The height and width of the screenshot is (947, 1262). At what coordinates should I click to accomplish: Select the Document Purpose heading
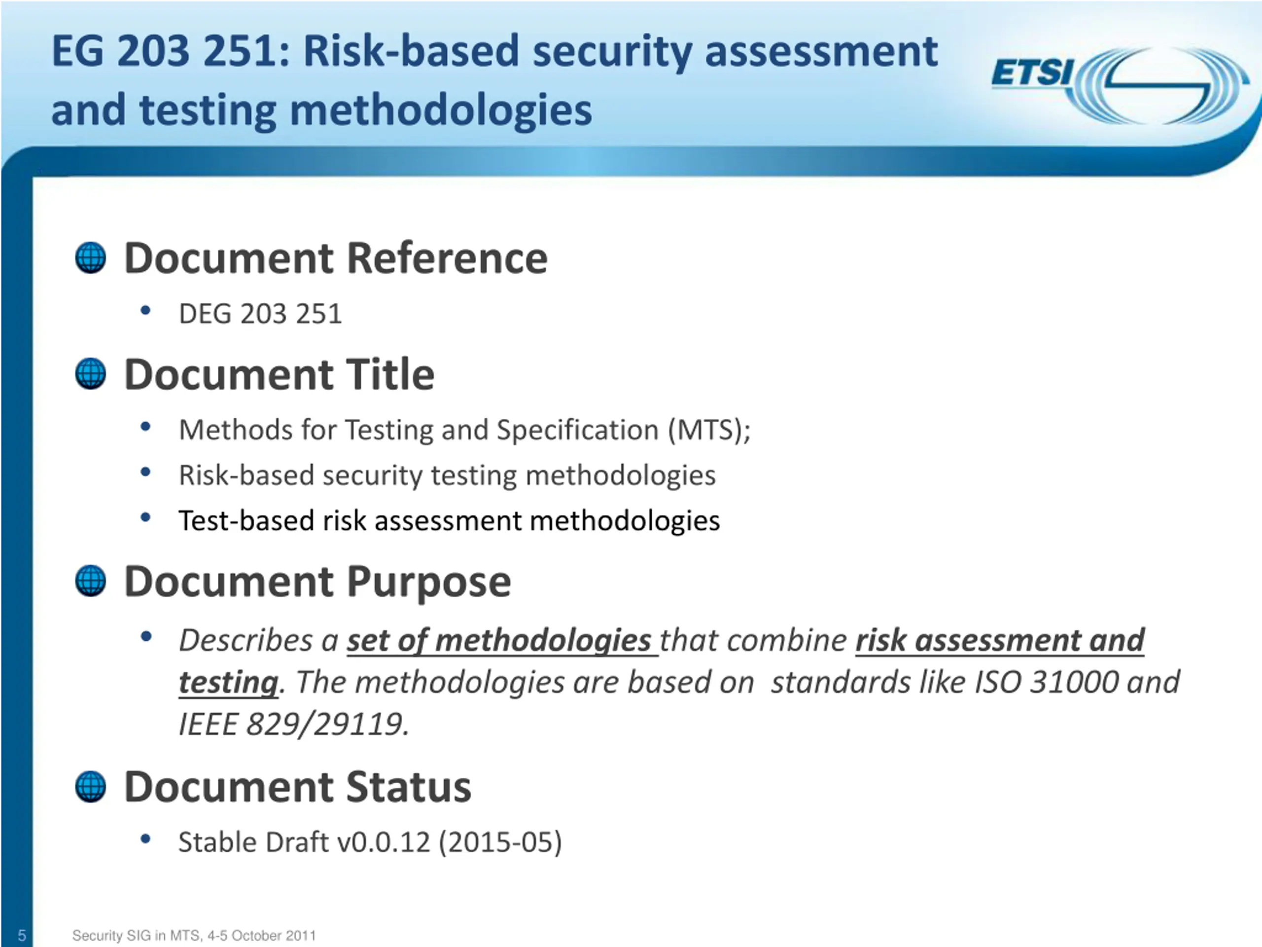tap(318, 582)
